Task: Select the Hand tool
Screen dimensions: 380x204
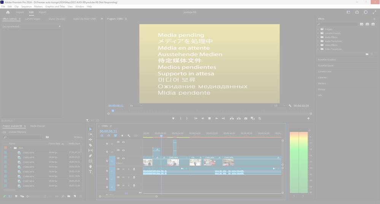Action: [91, 166]
